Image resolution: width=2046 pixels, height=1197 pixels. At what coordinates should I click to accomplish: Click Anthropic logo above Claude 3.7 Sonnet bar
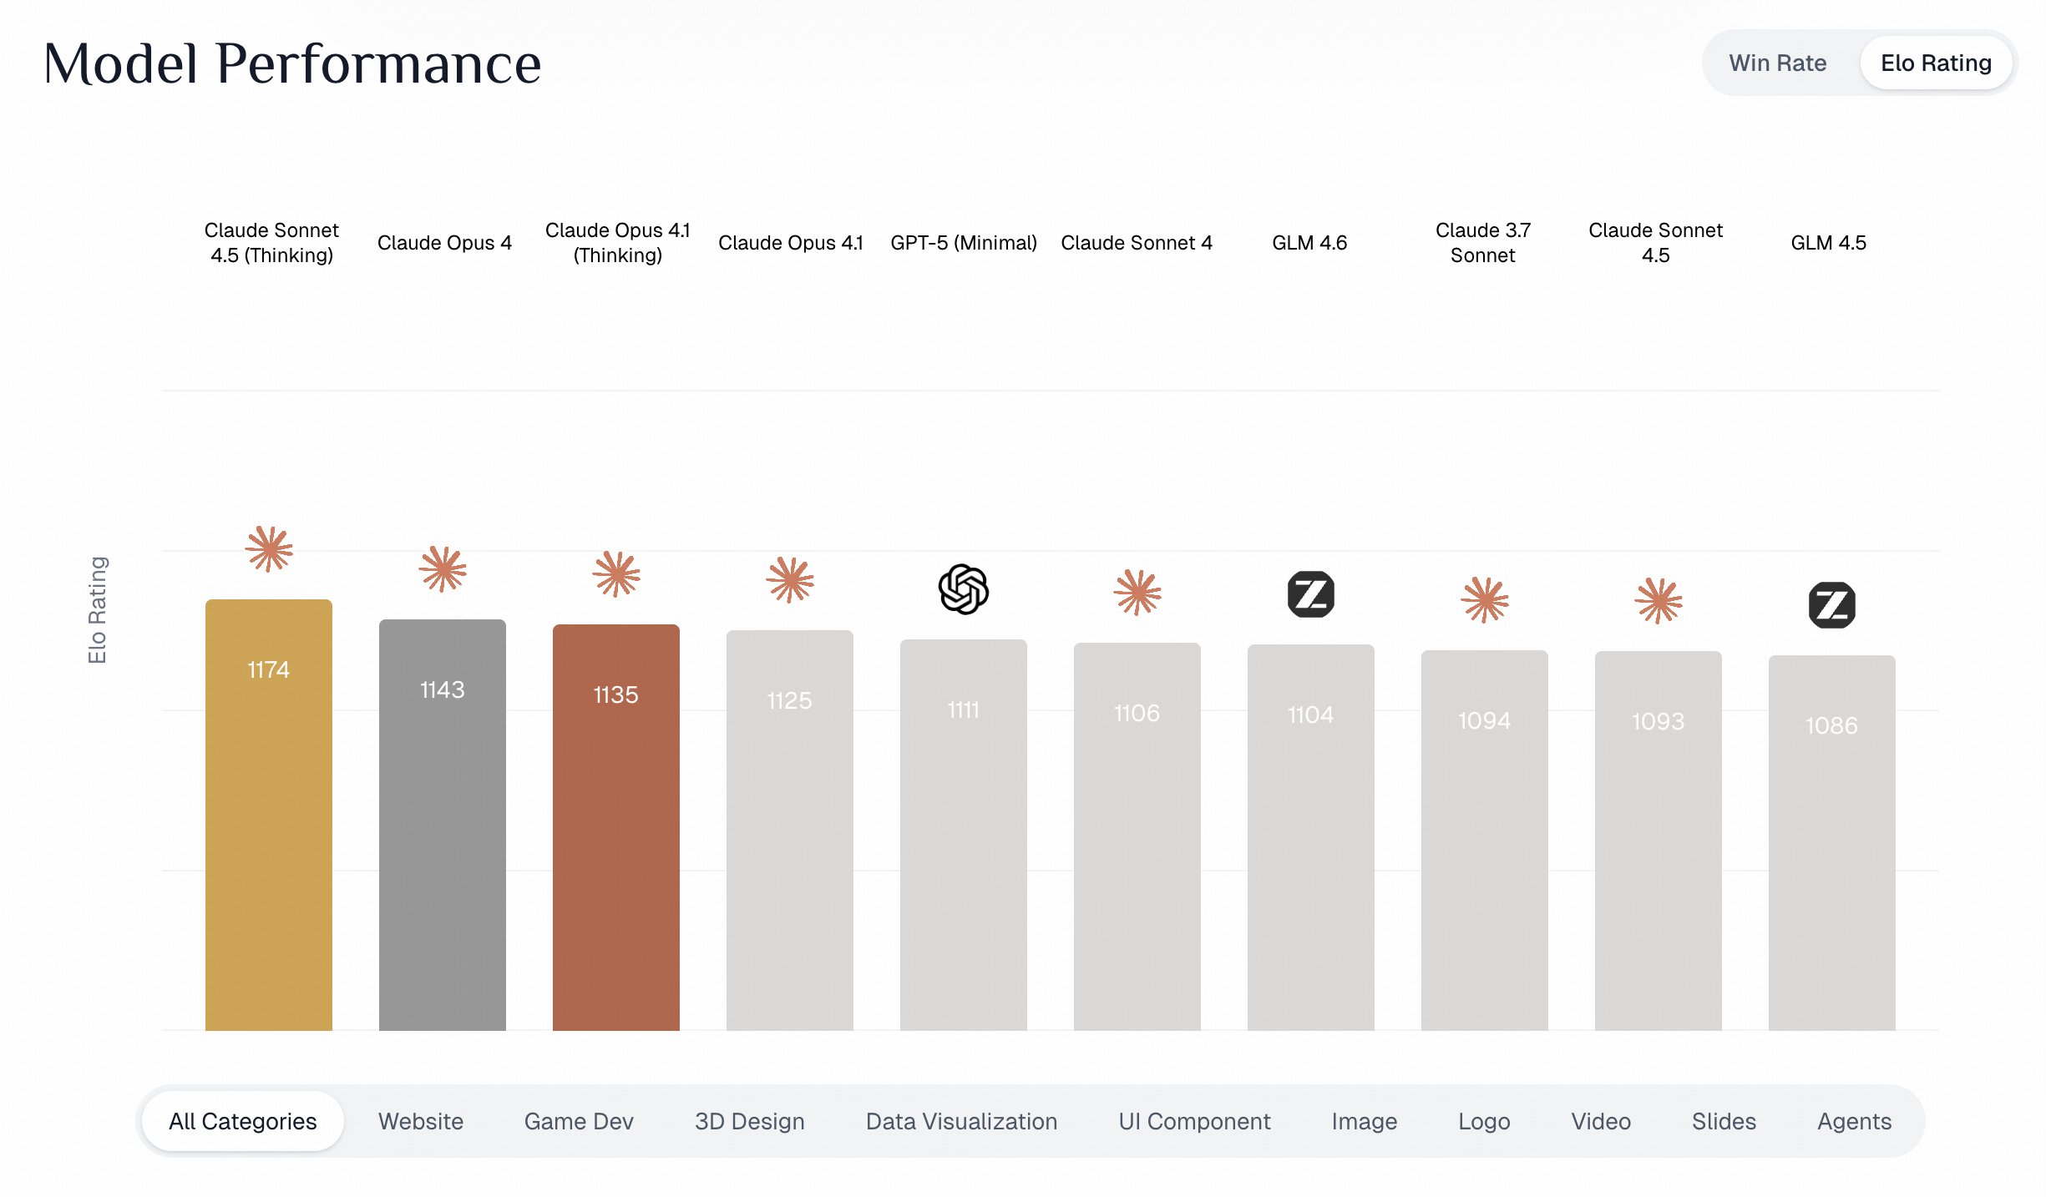click(1484, 599)
